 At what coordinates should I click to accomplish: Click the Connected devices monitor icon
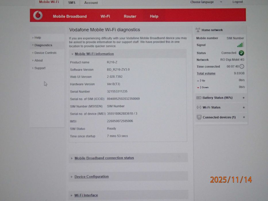(x=199, y=117)
